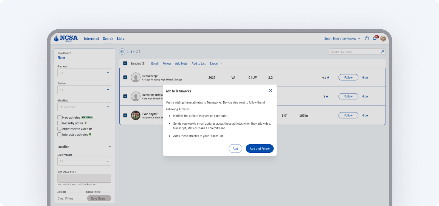
Task: Uncheck Katharina Osinski's row checkbox
Action: coord(125,96)
